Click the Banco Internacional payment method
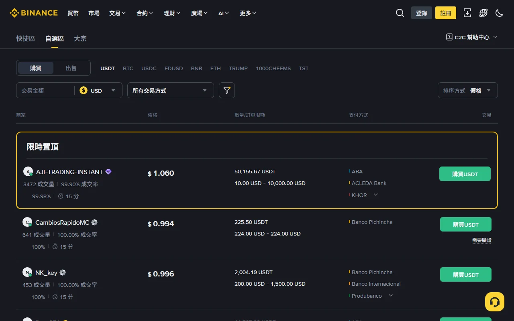514x321 pixels. pos(376,284)
